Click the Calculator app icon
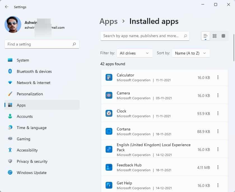 [109, 78]
